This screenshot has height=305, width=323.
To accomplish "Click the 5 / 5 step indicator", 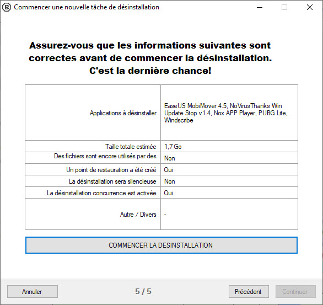I will [143, 291].
